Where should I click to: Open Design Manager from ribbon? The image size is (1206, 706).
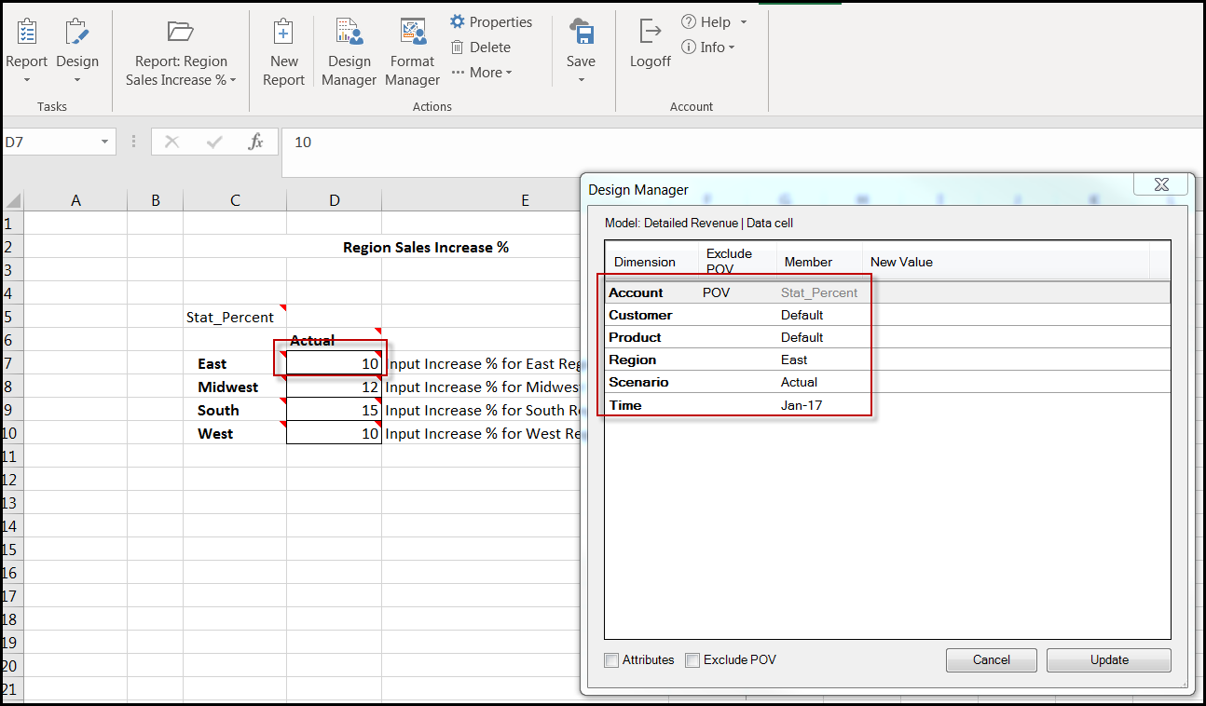(x=349, y=53)
